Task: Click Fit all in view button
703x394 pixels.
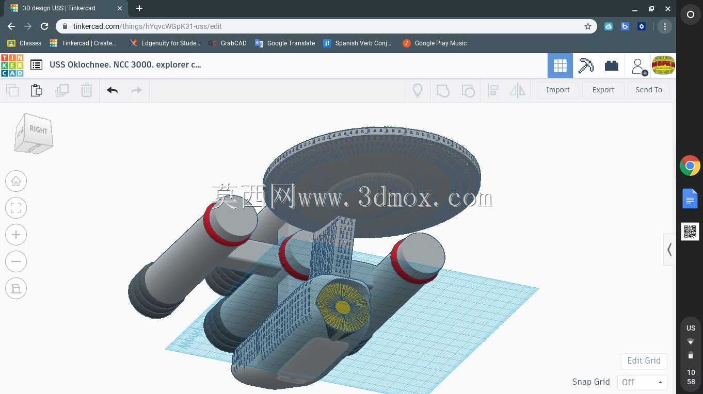Action: click(16, 208)
